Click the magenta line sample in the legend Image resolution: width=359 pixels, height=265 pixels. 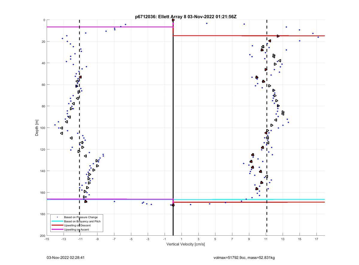[57, 230]
